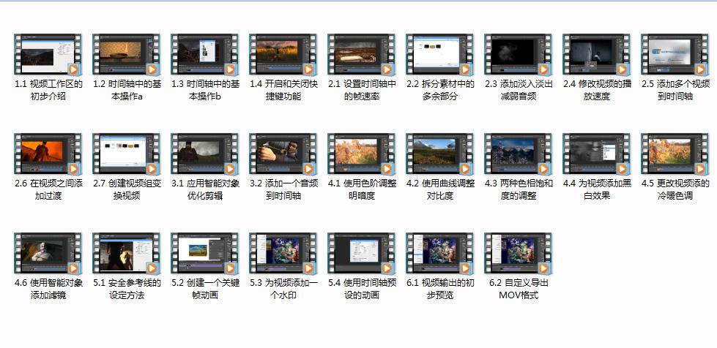The width and height of the screenshot is (717, 348).
Task: Select video 4.5 更改视频添的冷暖色调
Action: coord(675,154)
